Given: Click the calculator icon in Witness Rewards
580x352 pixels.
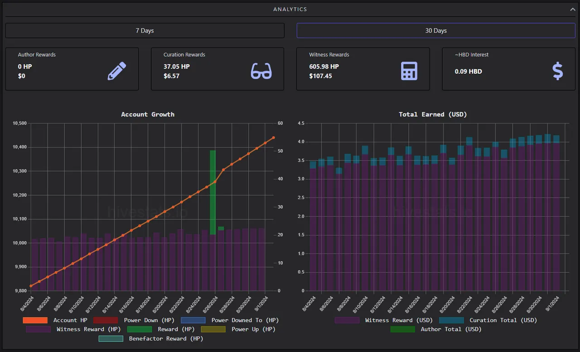Looking at the screenshot, I should pos(409,71).
